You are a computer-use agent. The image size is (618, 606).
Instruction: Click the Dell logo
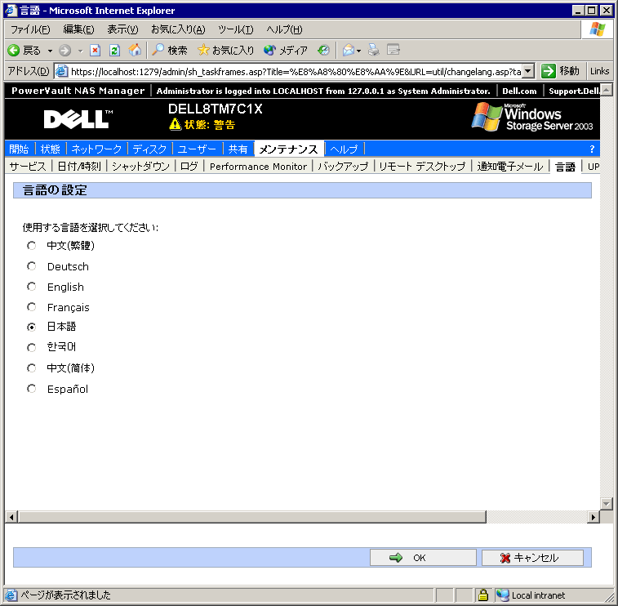[x=78, y=119]
